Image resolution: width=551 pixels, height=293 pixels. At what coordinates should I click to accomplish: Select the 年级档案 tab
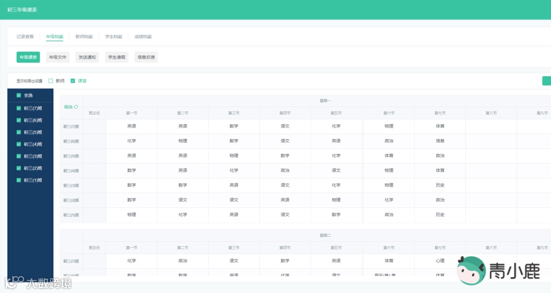point(55,37)
